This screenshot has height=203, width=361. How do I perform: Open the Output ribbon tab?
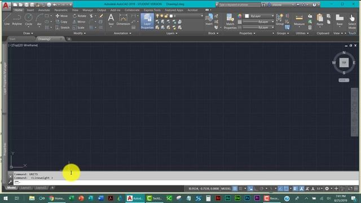102,10
